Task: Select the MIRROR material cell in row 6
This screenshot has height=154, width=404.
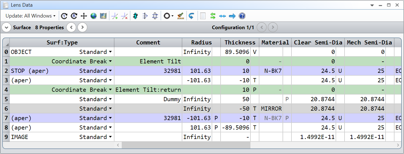Action: [x=271, y=109]
